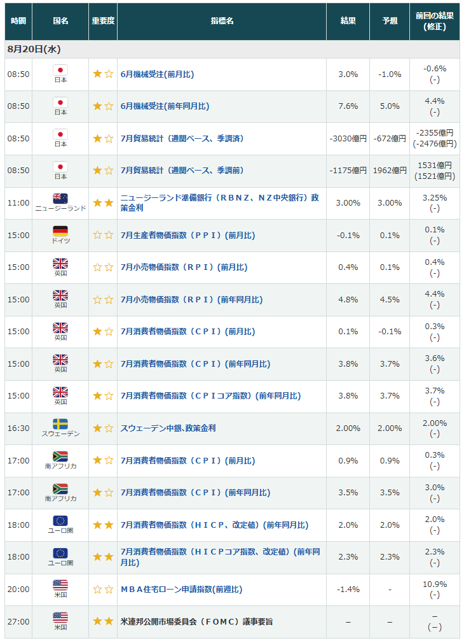Click importance stars for RBNZ policy rate
The width and height of the screenshot is (464, 643).
click(103, 203)
